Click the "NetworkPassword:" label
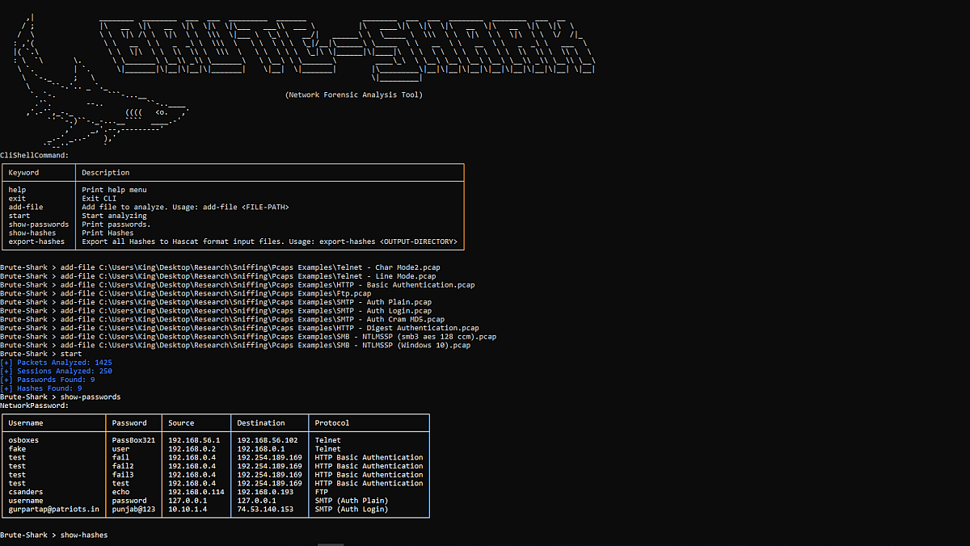The height and width of the screenshot is (546, 970). pos(35,405)
